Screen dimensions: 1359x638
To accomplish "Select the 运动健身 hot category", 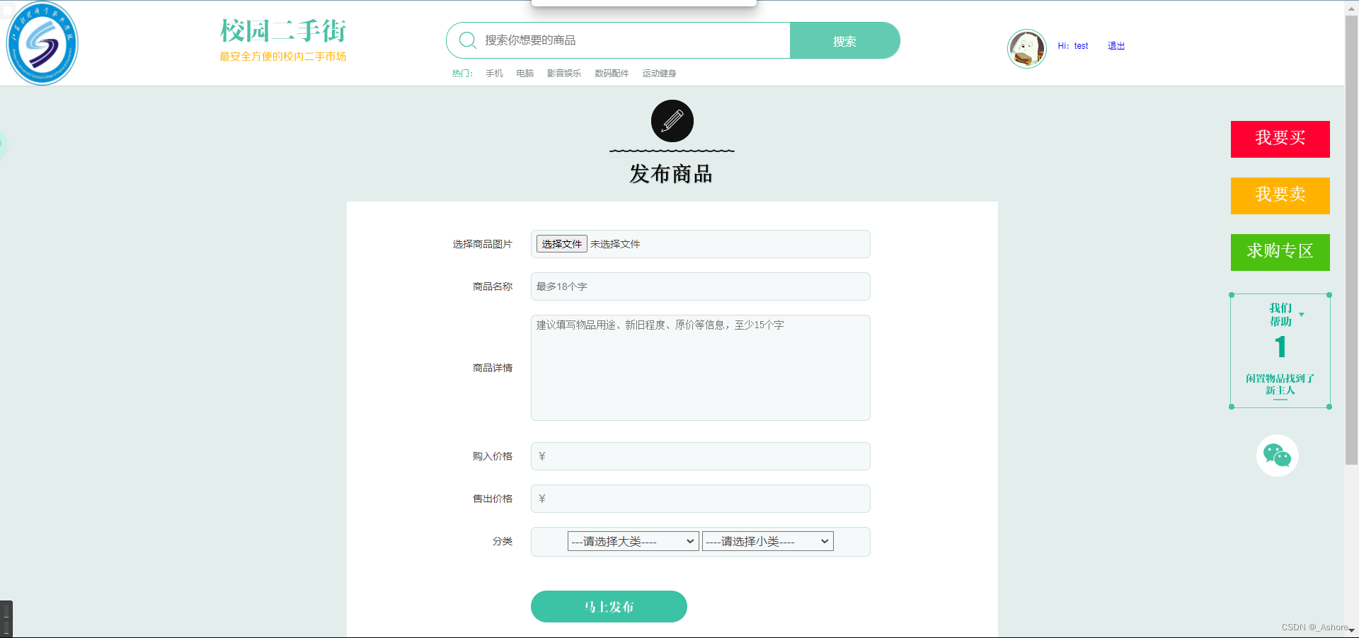I will [659, 73].
